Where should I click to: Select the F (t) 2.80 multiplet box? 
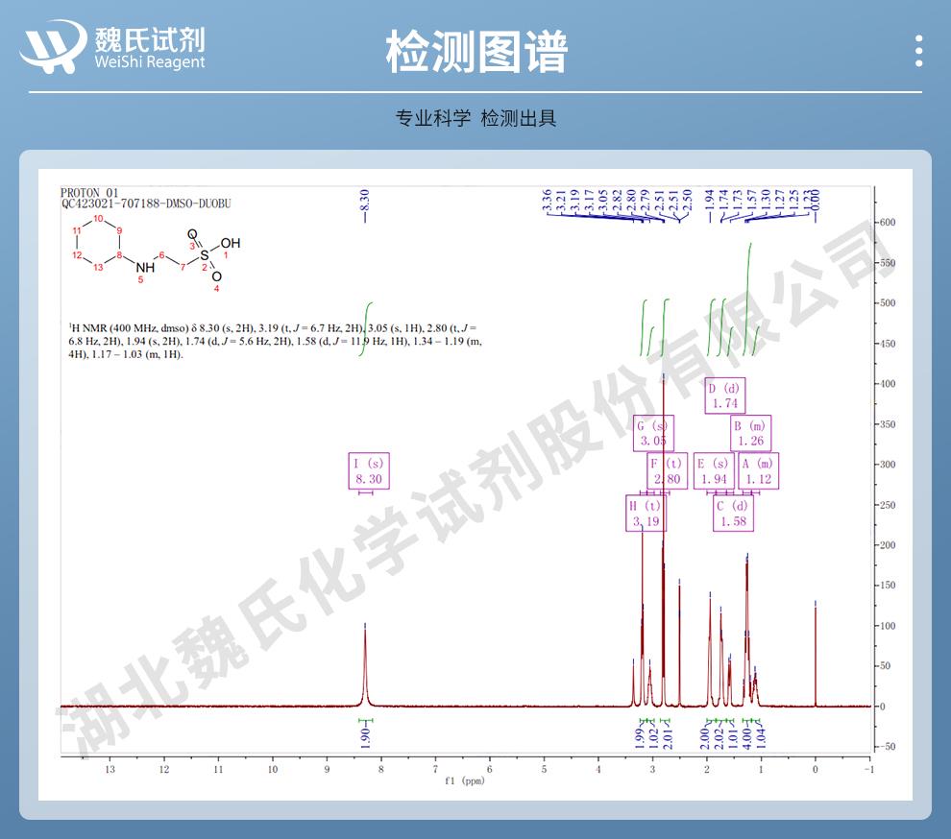(x=668, y=471)
